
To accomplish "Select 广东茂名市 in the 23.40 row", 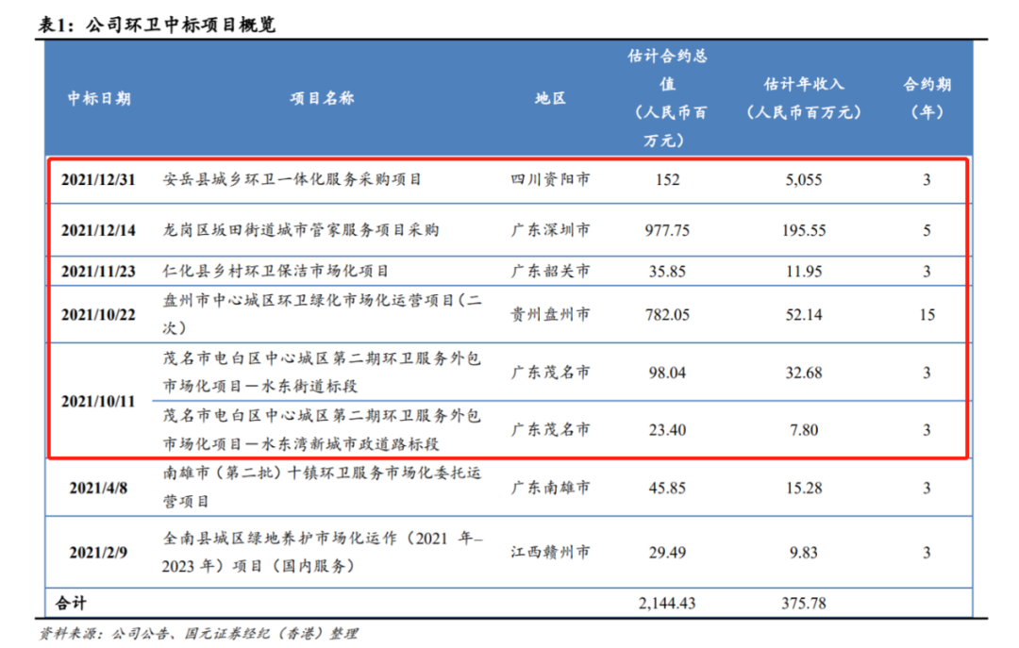I will [550, 429].
